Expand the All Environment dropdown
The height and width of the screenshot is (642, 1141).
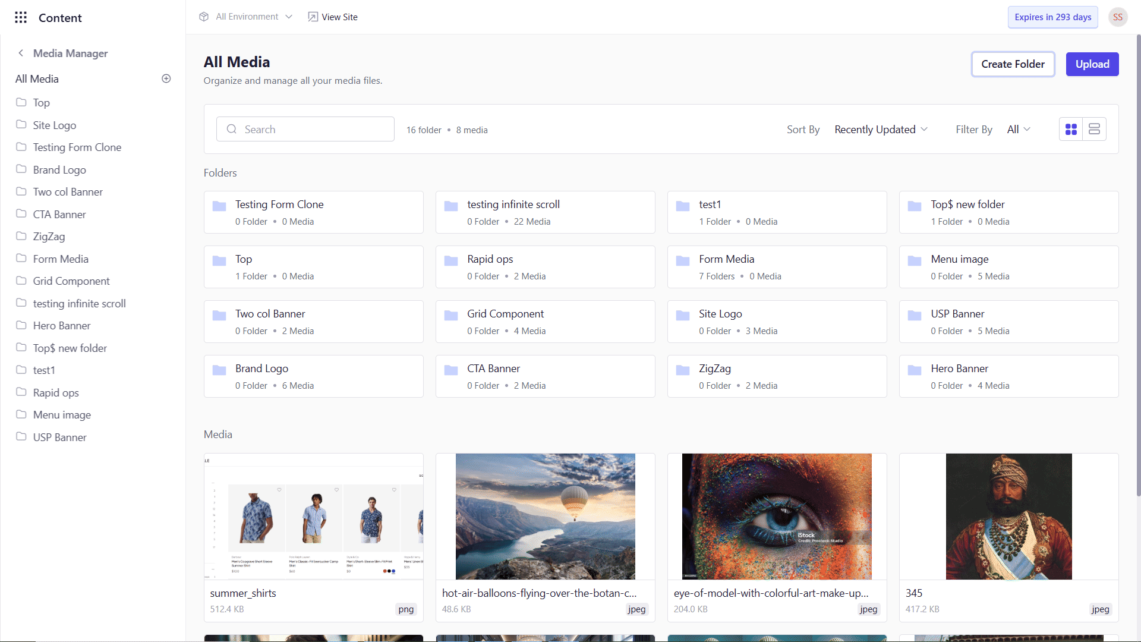(x=289, y=17)
